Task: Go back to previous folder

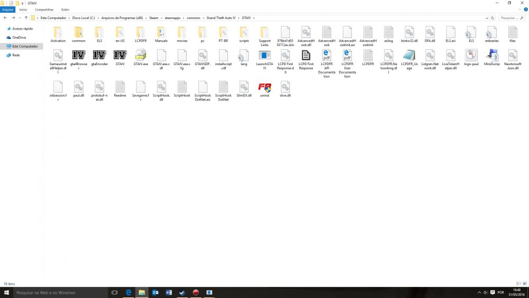Action: point(5,17)
